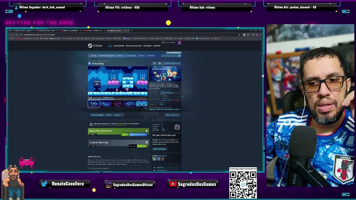Image resolution: width=356 pixels, height=200 pixels.
Task: Click the YouTube icon overlay
Action: pyautogui.click(x=173, y=184)
